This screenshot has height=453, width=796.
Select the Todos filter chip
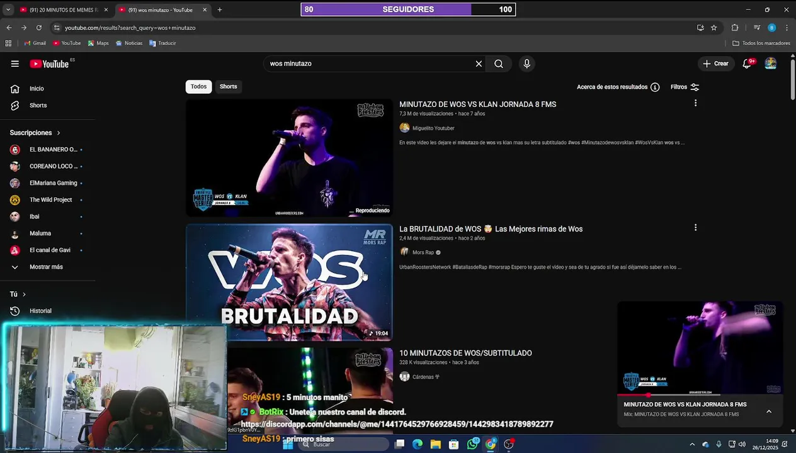[x=198, y=86]
